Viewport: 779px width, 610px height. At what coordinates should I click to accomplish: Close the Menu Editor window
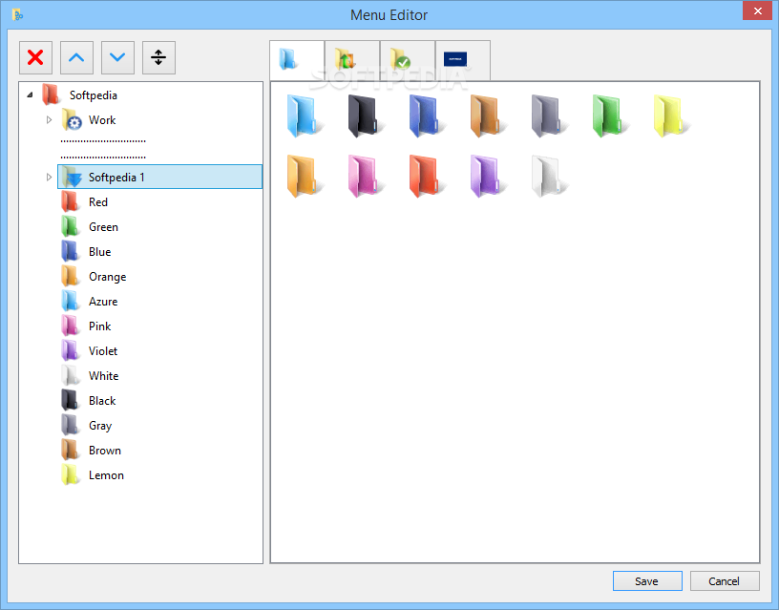pos(758,11)
